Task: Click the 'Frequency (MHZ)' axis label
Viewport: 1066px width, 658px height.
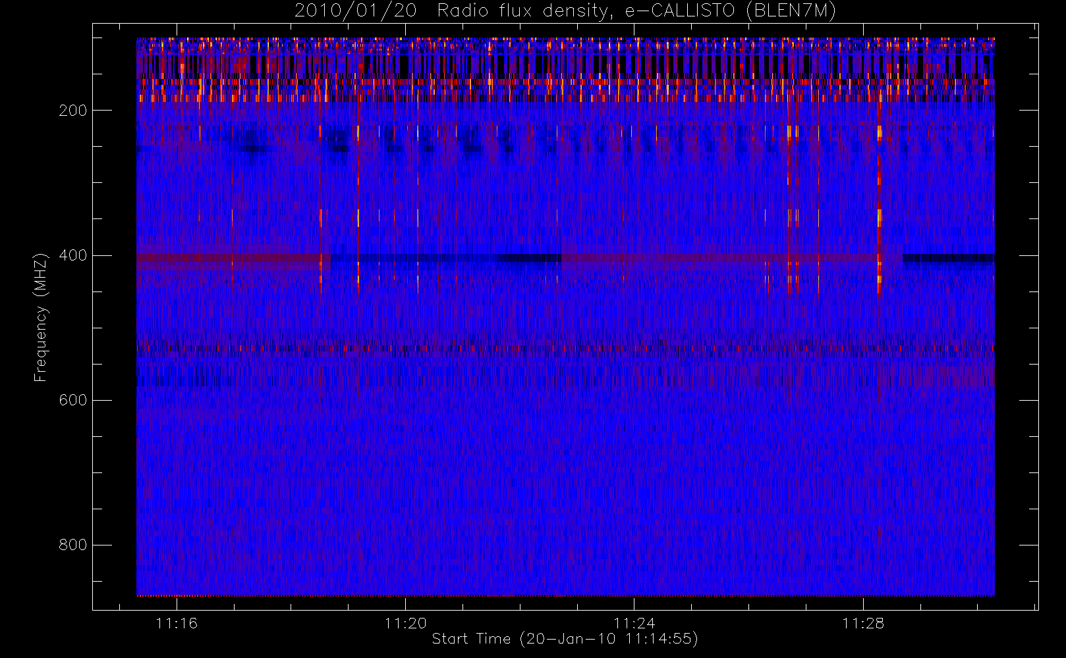Action: click(x=41, y=318)
